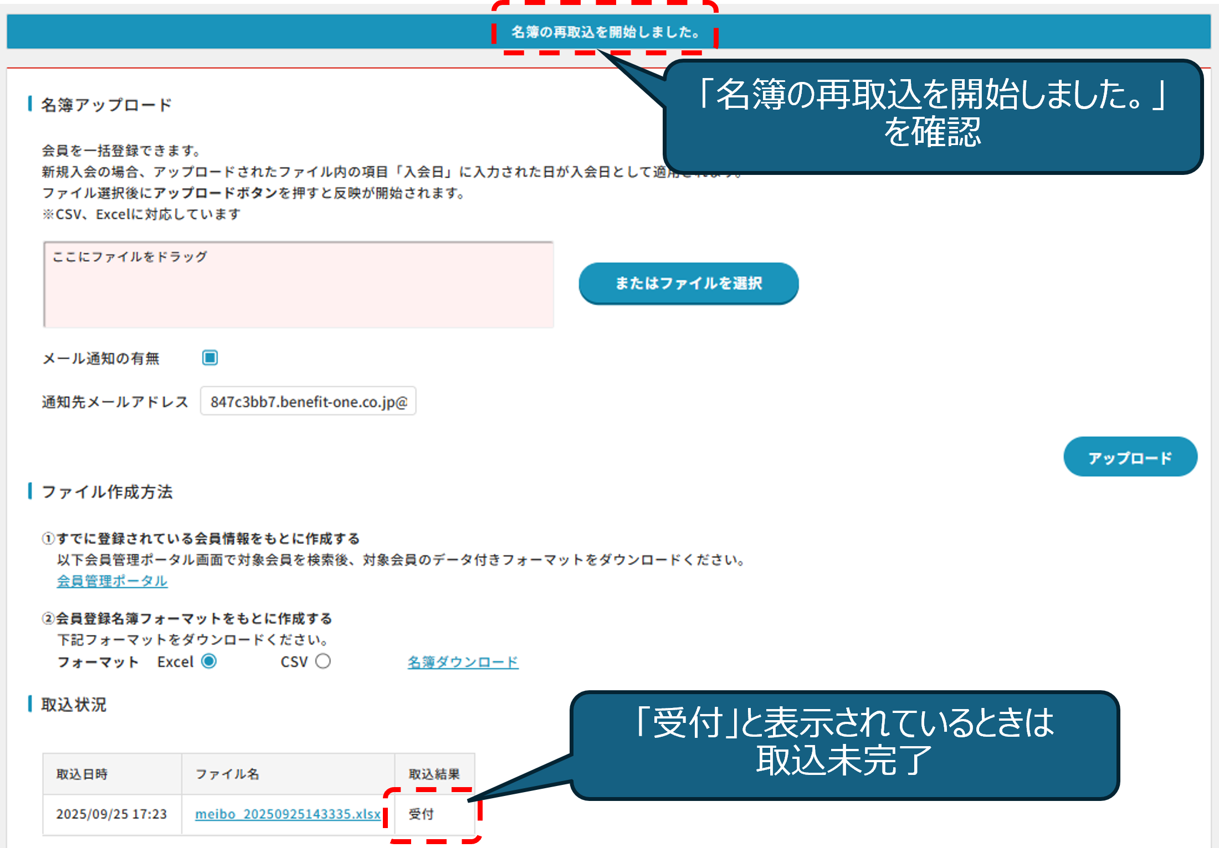Click the ここにファイルをドラッグ drop area
Viewport: 1219px width, 848px height.
point(299,285)
